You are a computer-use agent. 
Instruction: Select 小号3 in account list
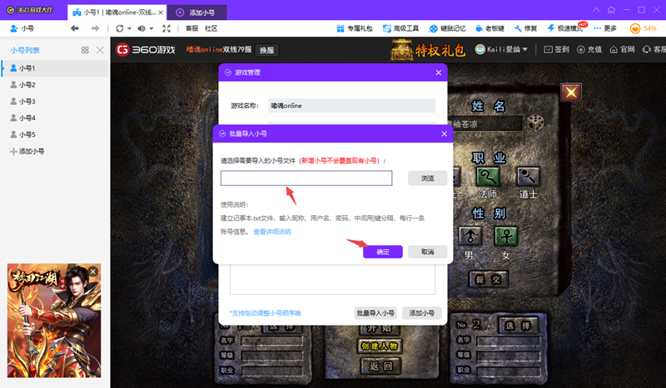(55, 101)
